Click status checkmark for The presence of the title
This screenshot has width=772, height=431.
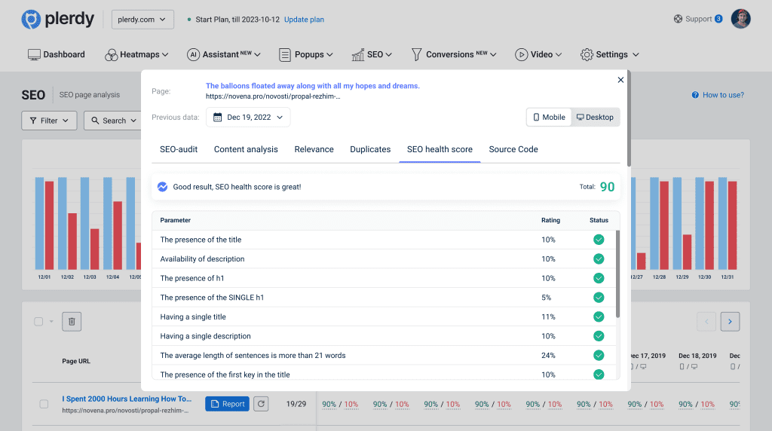pos(599,240)
